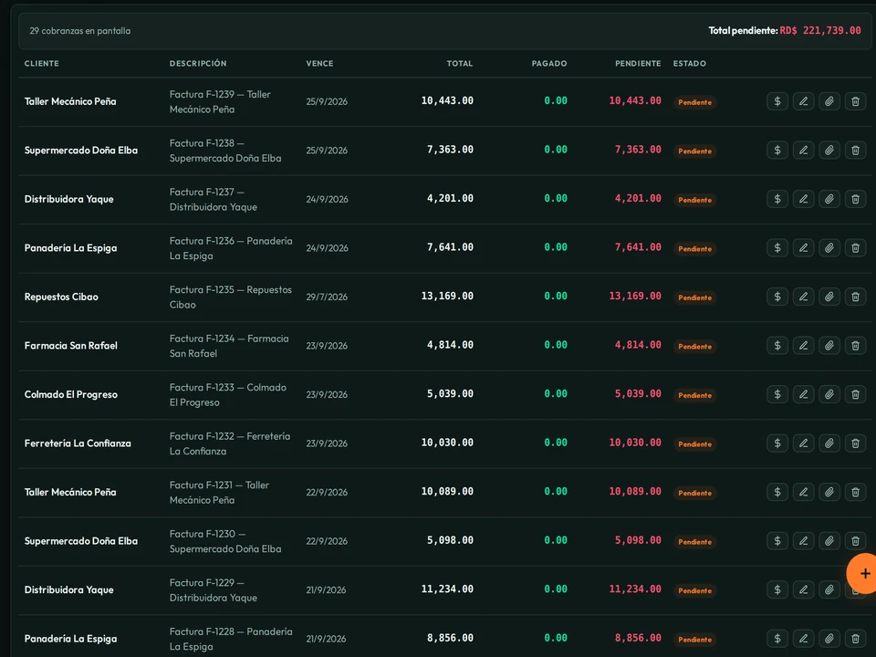
Task: Click description 'Factura F-1237 — Distribuidora Yaque'
Action: 214,200
